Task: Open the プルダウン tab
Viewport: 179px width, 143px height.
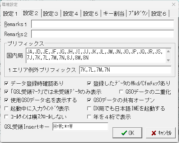Action: click(138, 14)
